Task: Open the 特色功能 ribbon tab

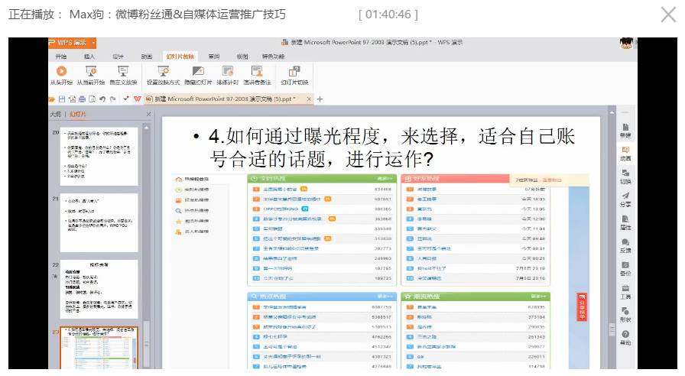Action: tap(274, 57)
